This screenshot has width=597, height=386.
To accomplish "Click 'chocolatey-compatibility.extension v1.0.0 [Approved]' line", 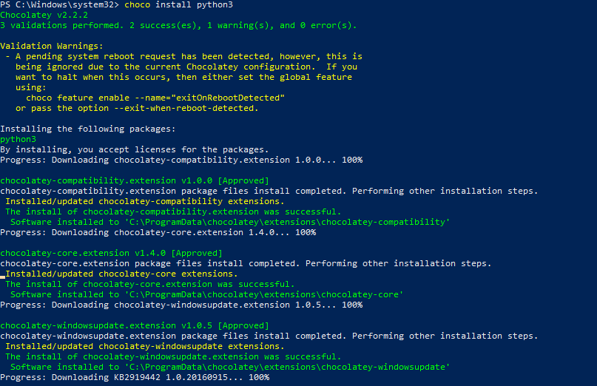I will point(135,181).
